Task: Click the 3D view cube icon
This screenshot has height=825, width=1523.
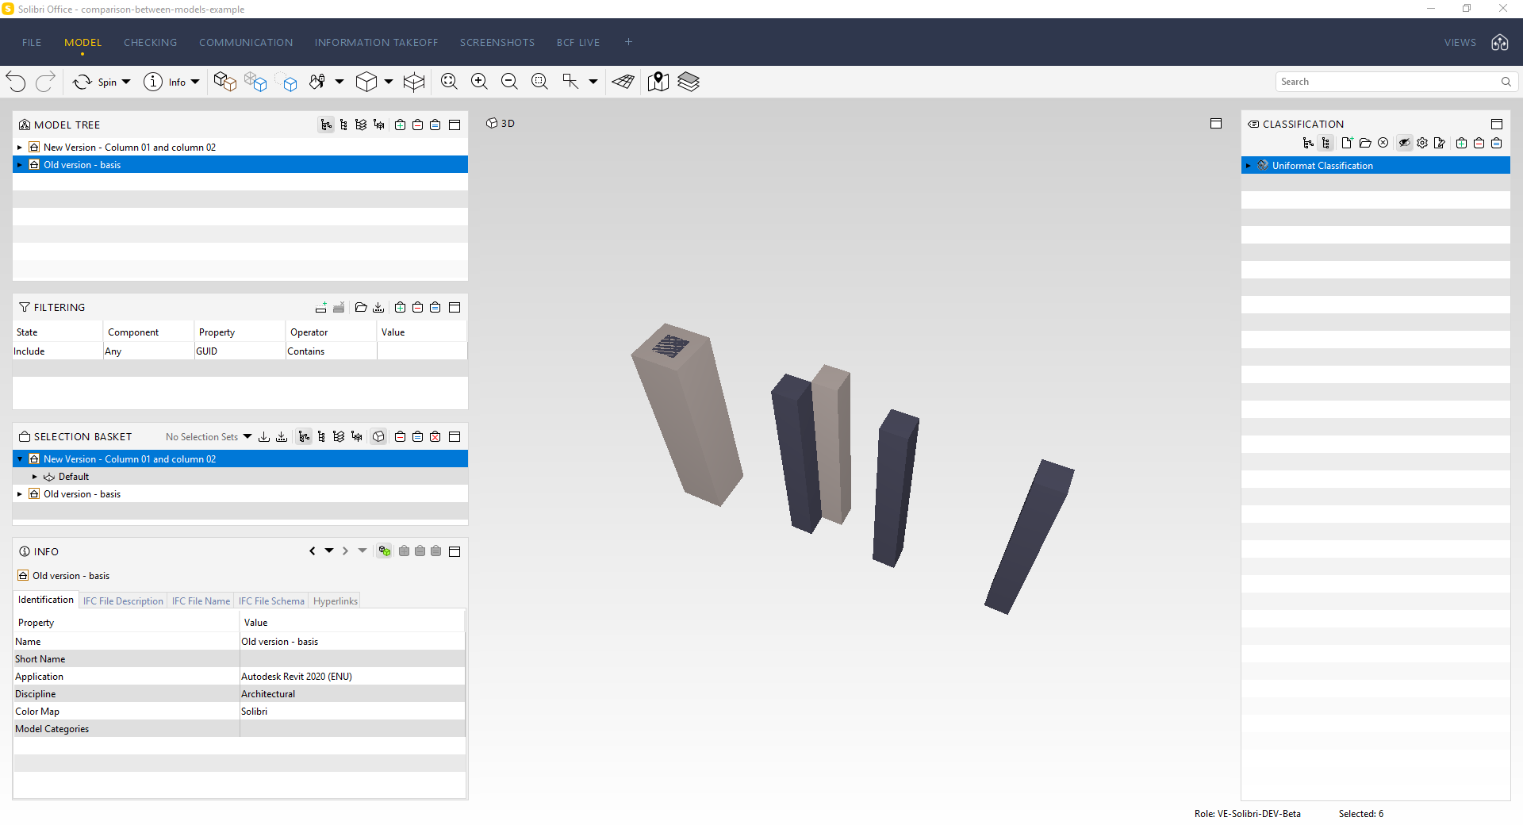Action: [x=366, y=82]
